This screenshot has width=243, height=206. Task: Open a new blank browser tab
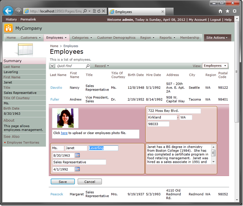tap(169, 12)
